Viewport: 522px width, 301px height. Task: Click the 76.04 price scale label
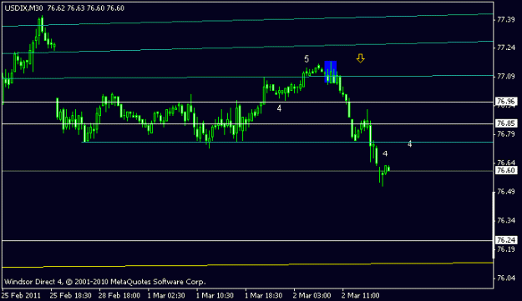pos(505,278)
